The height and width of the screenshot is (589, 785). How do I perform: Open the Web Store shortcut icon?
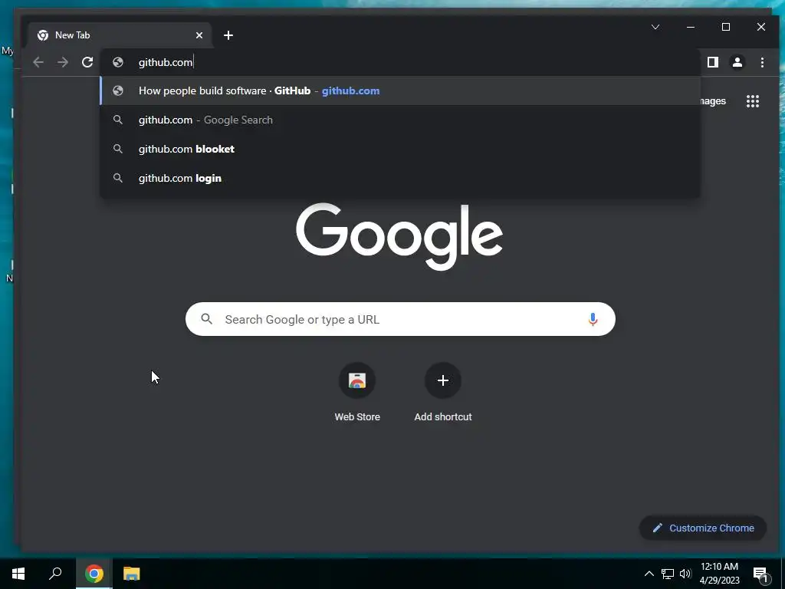tap(357, 380)
